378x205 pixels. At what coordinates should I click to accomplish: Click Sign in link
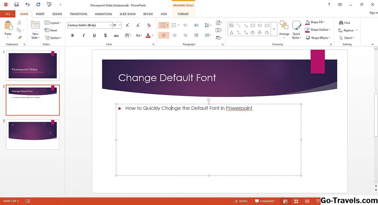pyautogui.click(x=373, y=12)
